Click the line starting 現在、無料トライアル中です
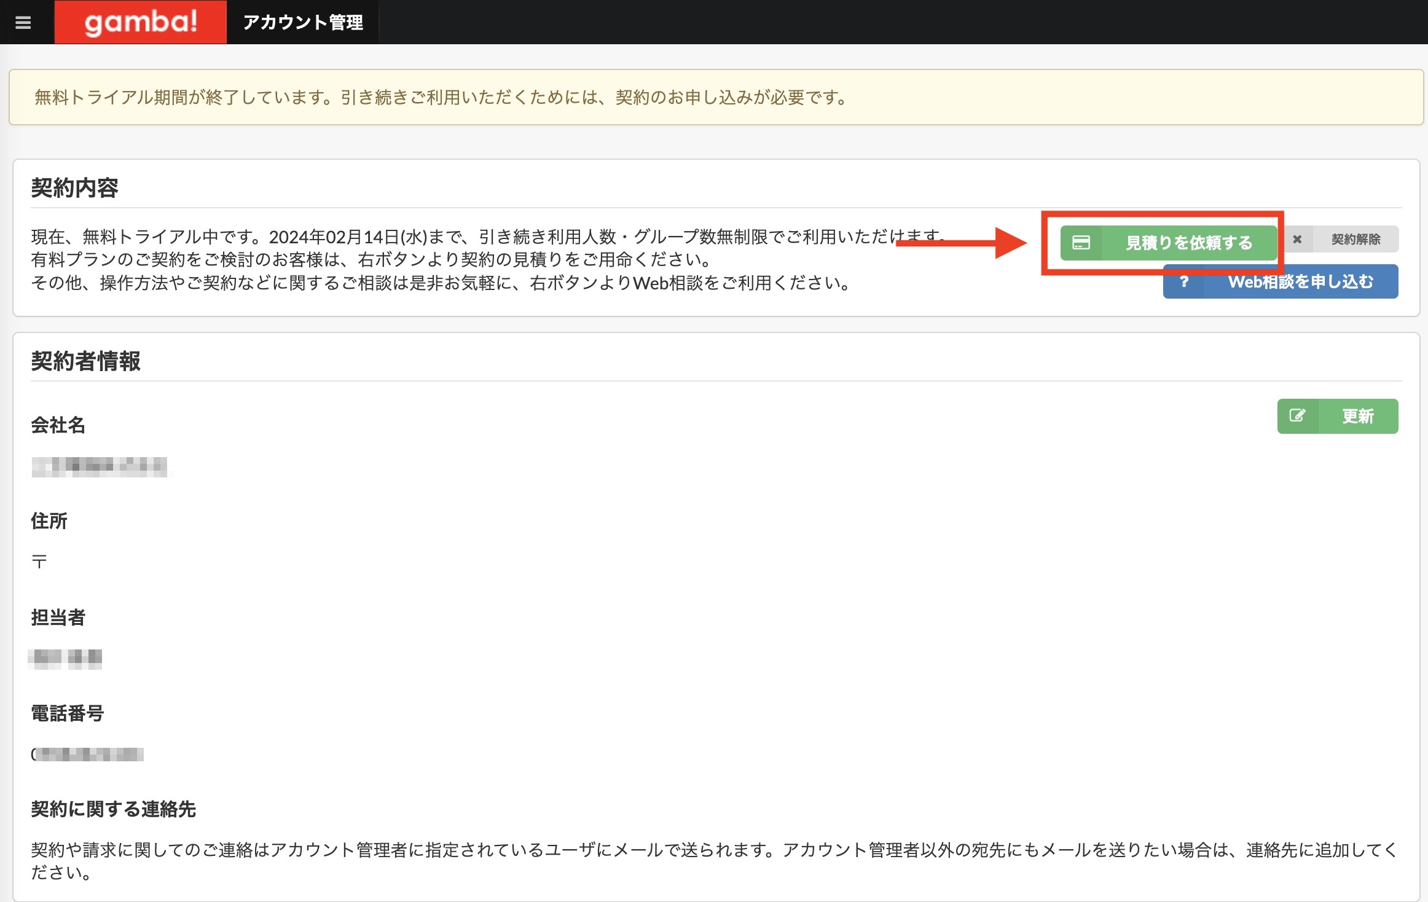1428x902 pixels. [489, 237]
